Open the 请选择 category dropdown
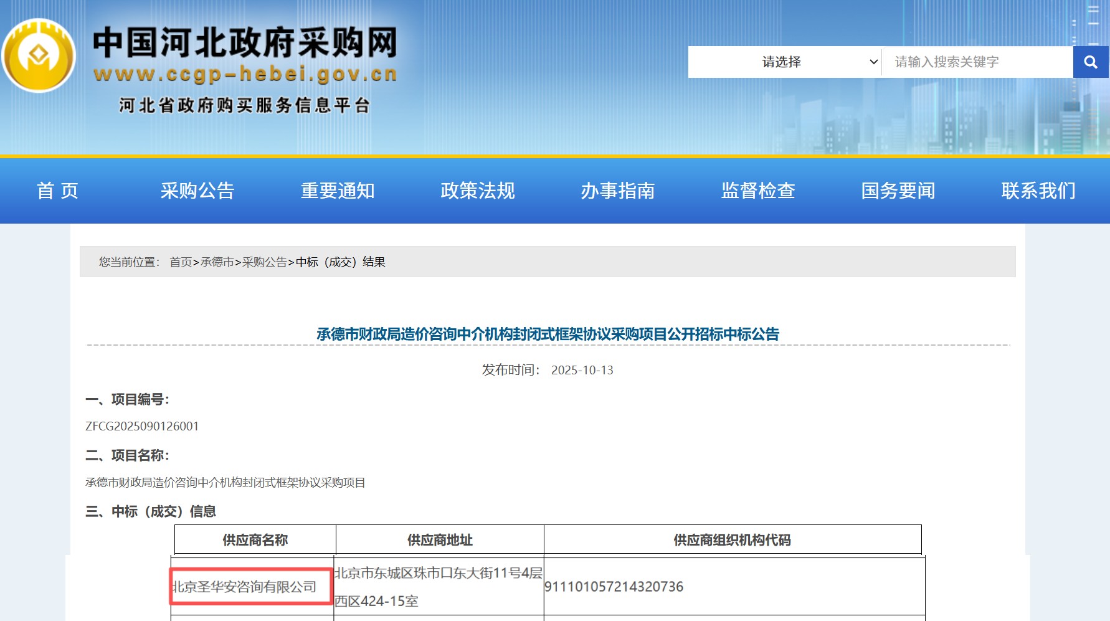Screen dimensions: 1110x621 click(784, 62)
